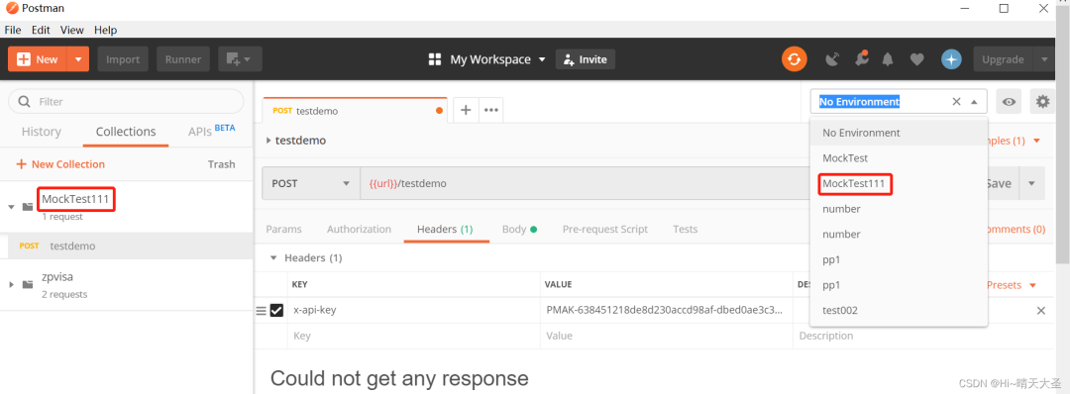This screenshot has width=1070, height=394.
Task: Open the tab options three-dots menu
Action: point(490,110)
